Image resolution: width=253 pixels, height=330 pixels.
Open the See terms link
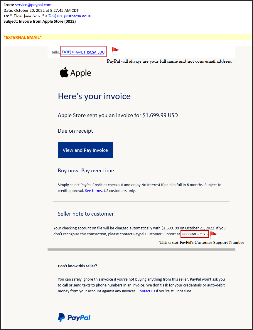coord(93,191)
